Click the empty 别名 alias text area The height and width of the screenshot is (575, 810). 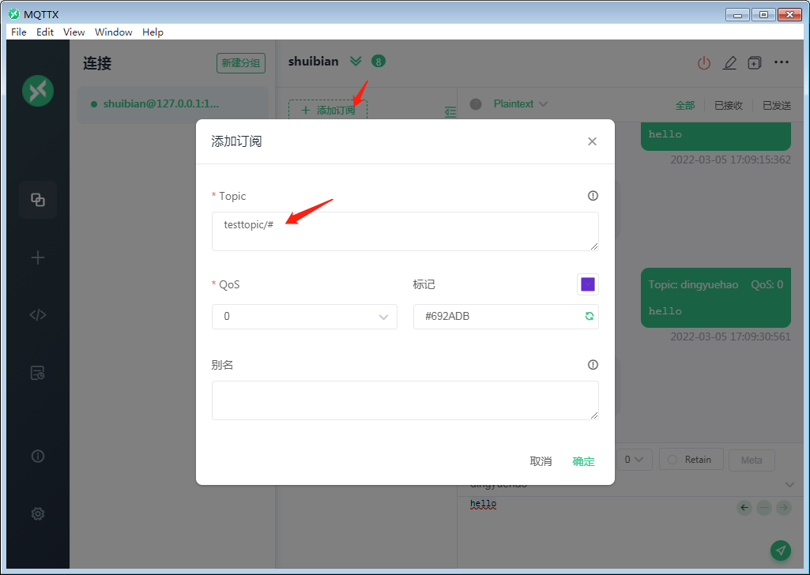[x=405, y=400]
